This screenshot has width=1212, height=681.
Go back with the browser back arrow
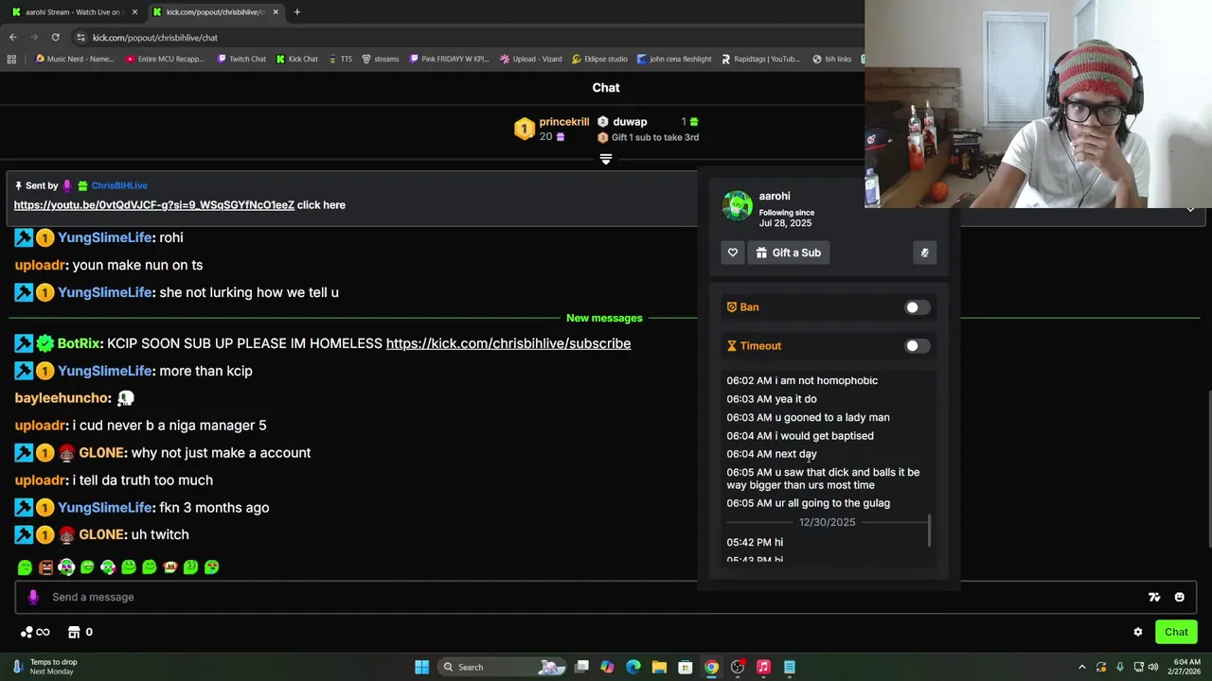point(12,37)
